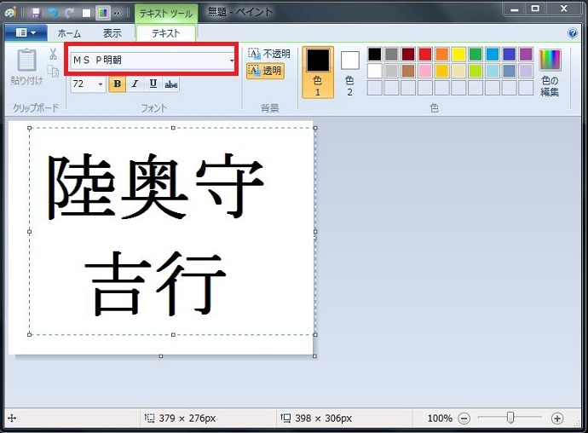Pick the light gray color swatch
588x433 pixels.
point(391,71)
